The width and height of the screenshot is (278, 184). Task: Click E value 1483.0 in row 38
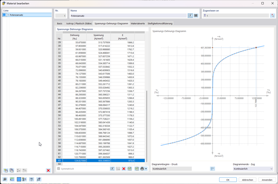click(123, 74)
